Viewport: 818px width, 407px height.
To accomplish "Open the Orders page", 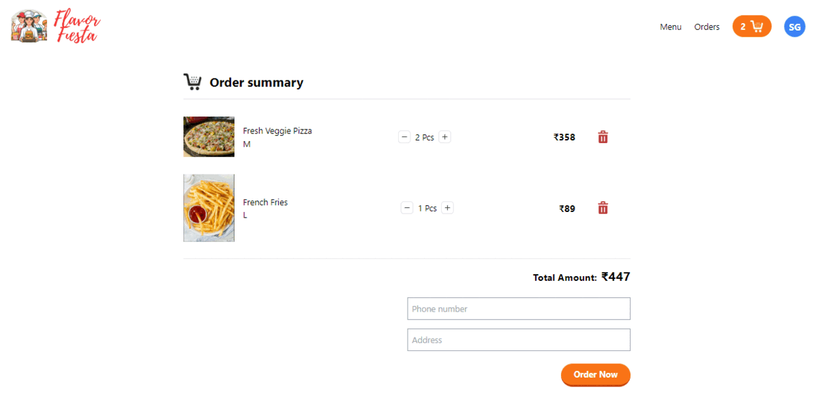I will click(707, 27).
